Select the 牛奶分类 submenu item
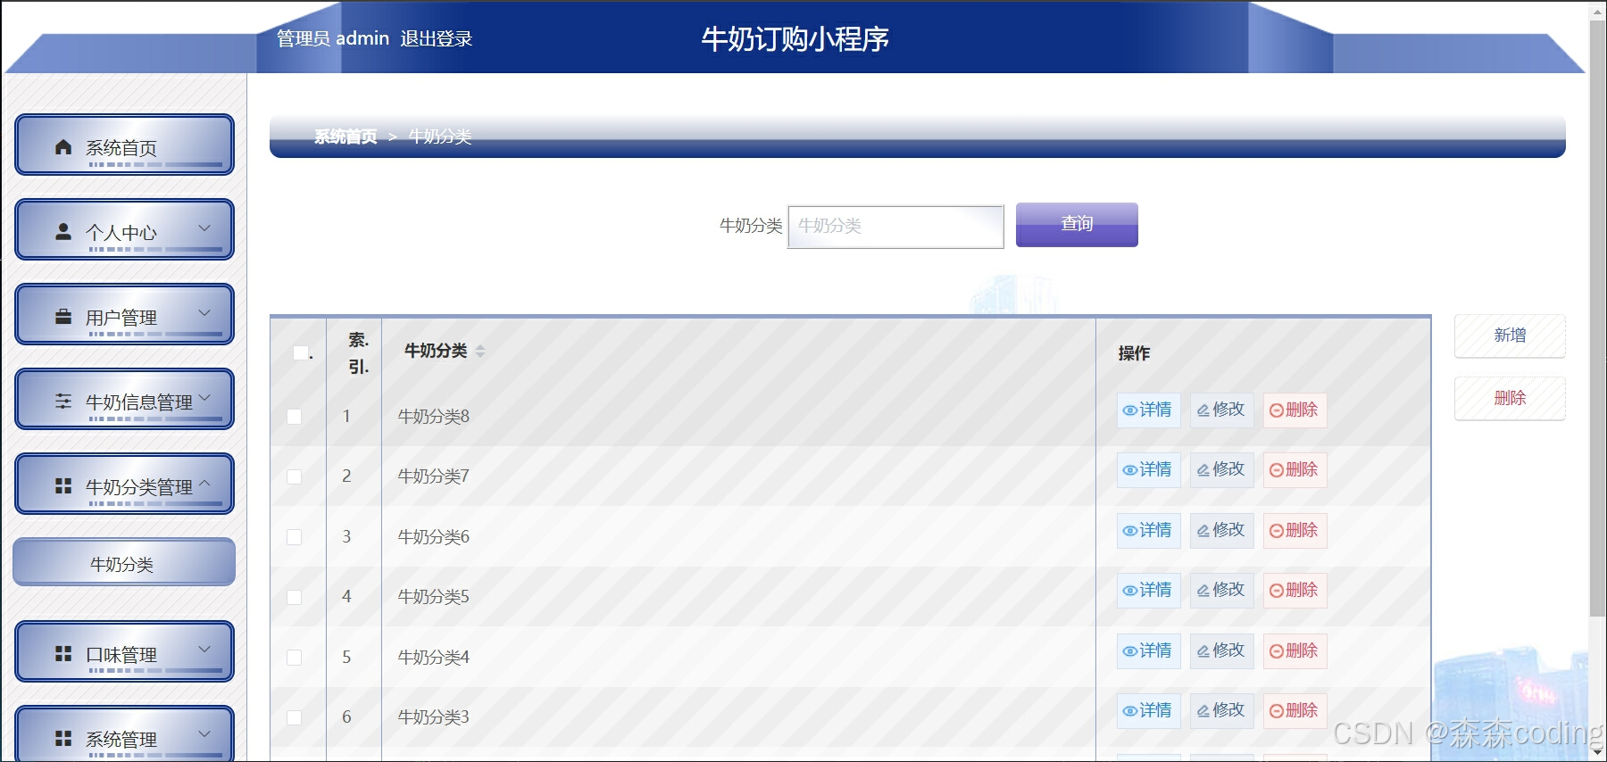 [124, 562]
